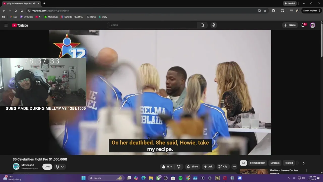Screen dimensions: 323x182
Task: View site information icon in address bar
Action: 29,11
